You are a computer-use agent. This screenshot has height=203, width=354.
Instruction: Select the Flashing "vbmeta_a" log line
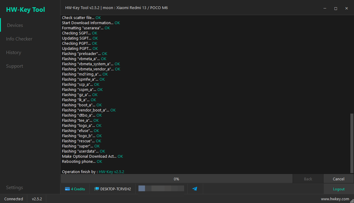coord(84,59)
